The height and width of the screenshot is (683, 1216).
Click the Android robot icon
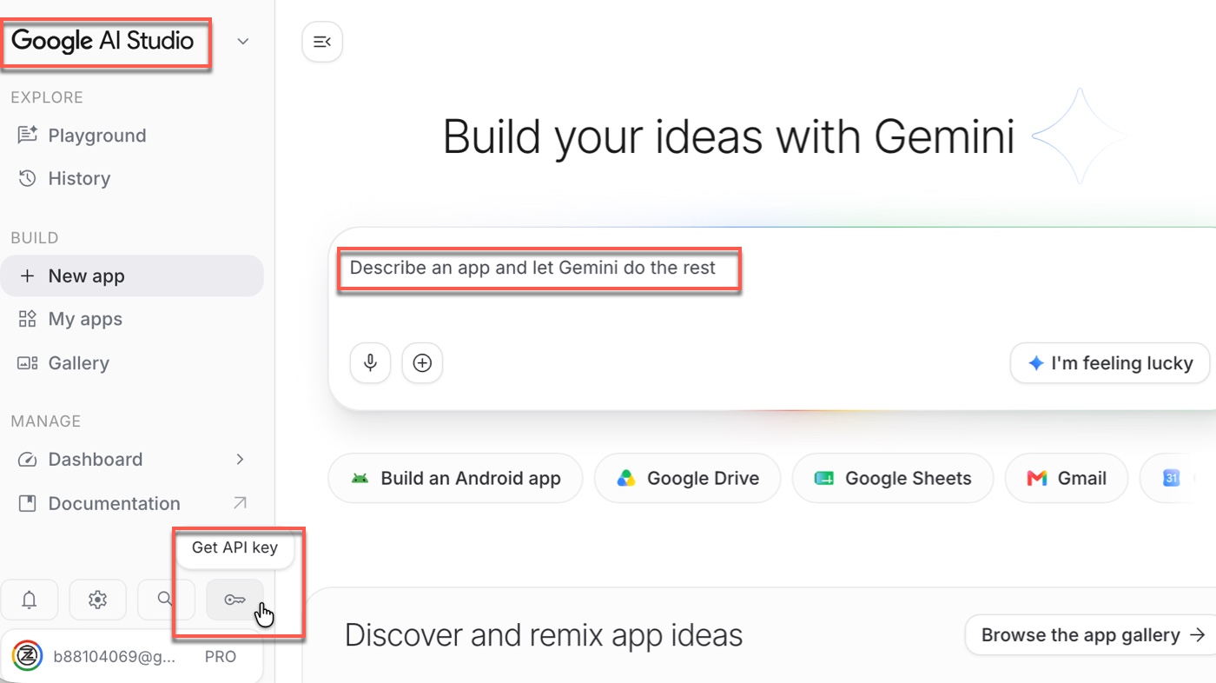click(x=360, y=478)
